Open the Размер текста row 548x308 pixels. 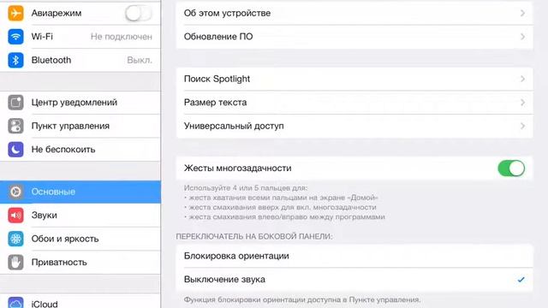click(354, 103)
